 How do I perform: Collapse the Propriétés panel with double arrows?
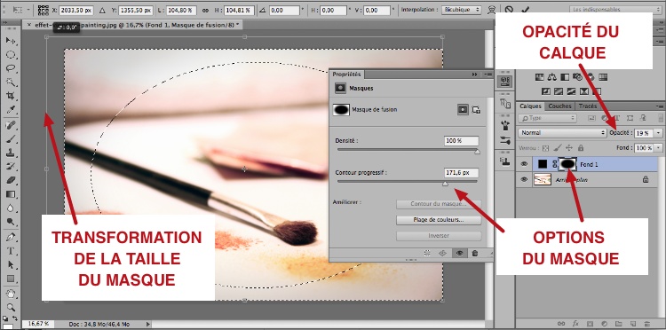(475, 75)
